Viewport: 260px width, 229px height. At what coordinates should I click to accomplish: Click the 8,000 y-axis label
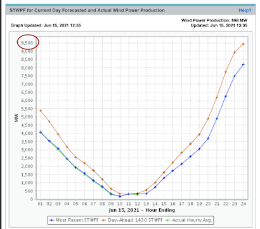click(x=27, y=68)
